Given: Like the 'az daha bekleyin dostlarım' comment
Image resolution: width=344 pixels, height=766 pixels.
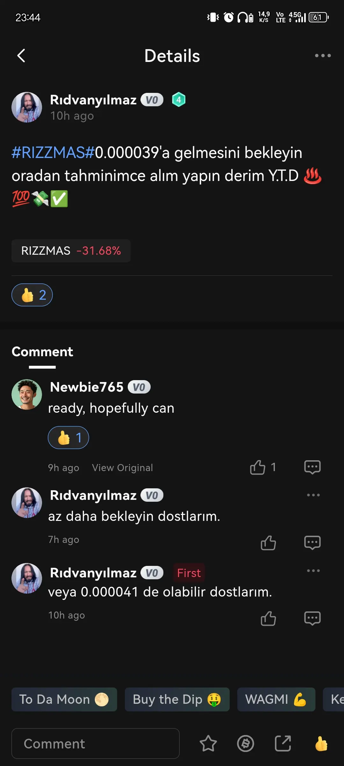Looking at the screenshot, I should click(x=268, y=543).
